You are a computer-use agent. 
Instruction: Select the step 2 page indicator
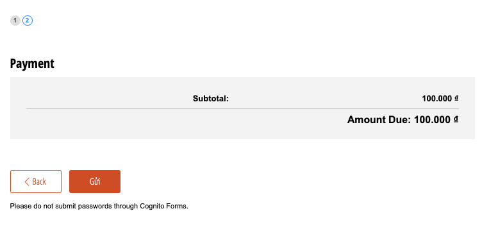click(x=28, y=21)
